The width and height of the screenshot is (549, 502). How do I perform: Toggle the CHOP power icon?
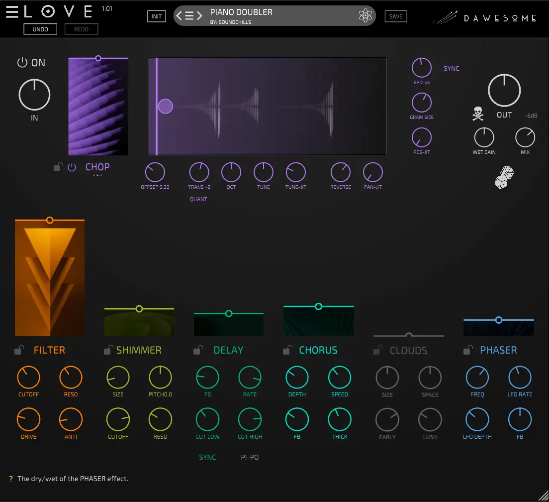click(72, 167)
